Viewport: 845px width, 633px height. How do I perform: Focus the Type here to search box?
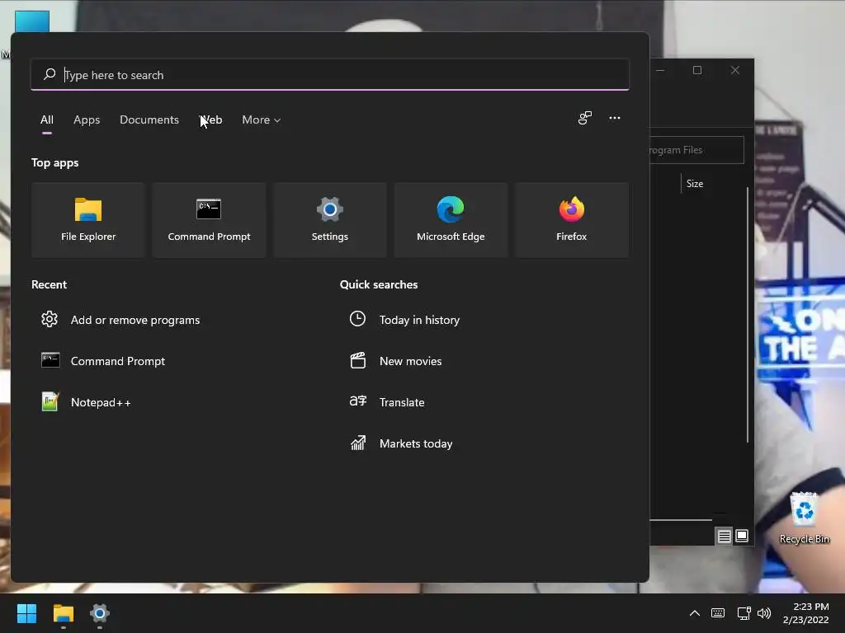point(330,74)
